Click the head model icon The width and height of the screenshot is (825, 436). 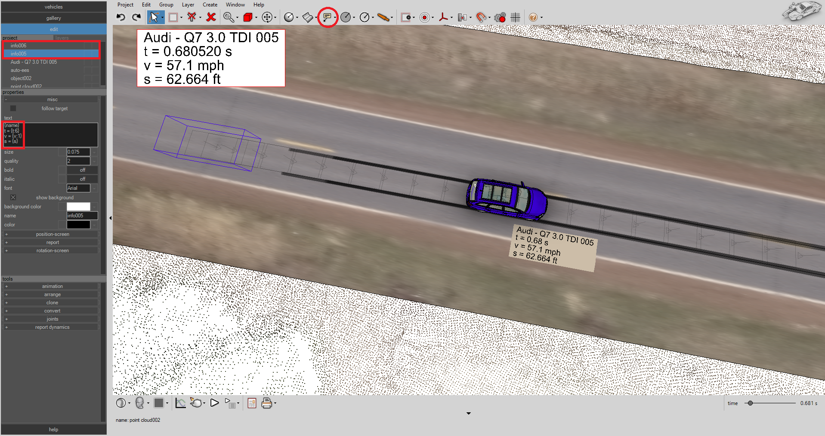pos(139,403)
